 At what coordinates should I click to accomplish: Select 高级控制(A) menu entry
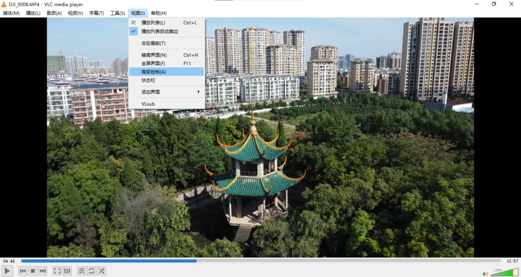point(154,72)
